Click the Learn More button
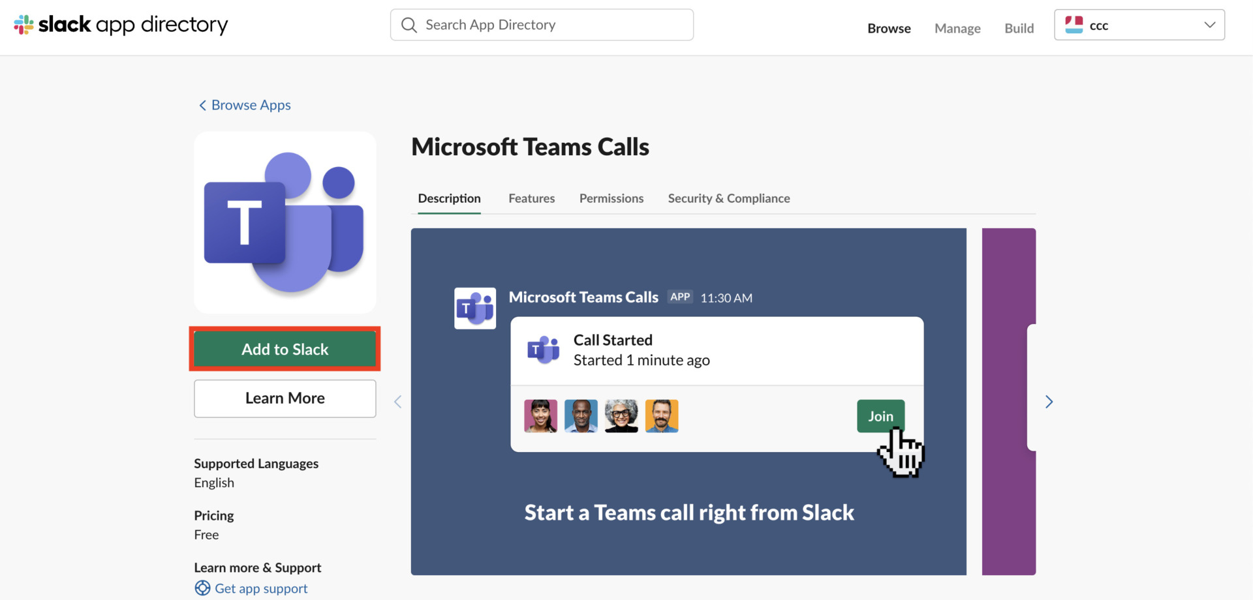This screenshot has height=600, width=1253. 285,398
